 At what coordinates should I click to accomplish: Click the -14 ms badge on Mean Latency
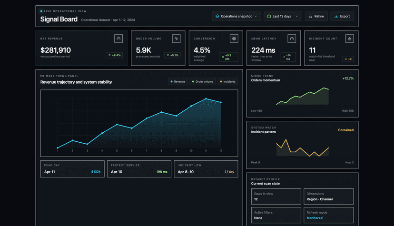(x=288, y=57)
